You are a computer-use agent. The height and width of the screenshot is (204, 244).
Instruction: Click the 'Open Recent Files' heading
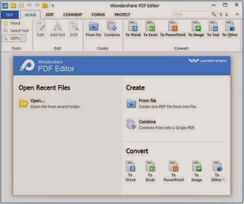(x=44, y=88)
